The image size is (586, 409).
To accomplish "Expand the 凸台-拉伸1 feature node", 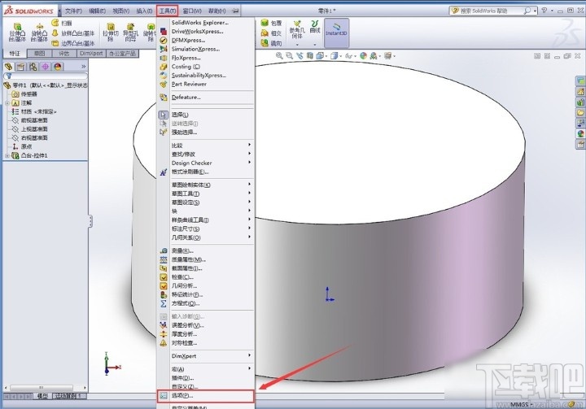I will (7, 156).
